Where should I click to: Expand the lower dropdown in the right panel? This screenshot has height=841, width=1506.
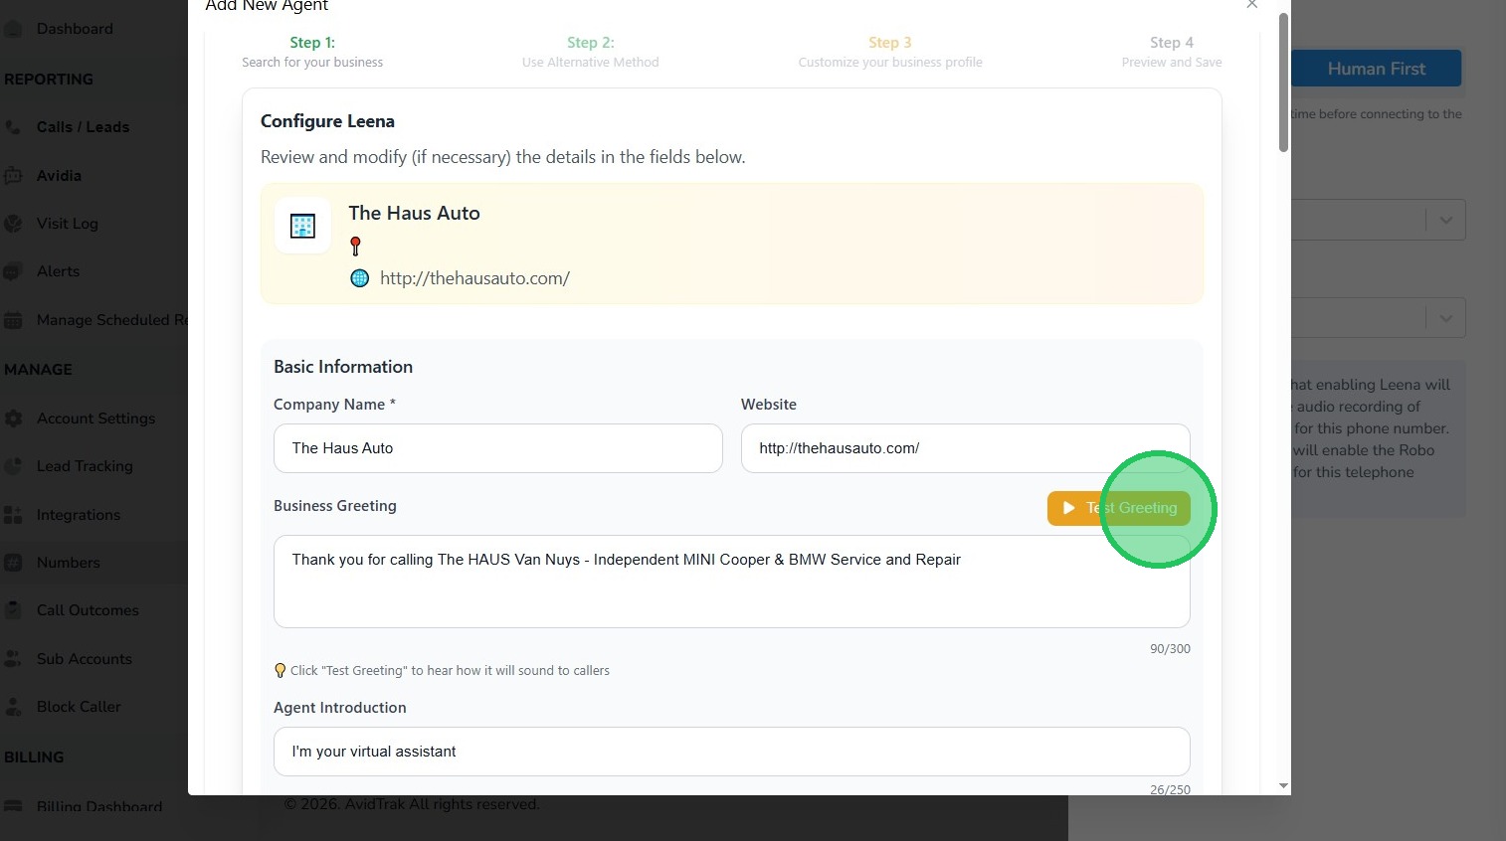click(x=1445, y=318)
